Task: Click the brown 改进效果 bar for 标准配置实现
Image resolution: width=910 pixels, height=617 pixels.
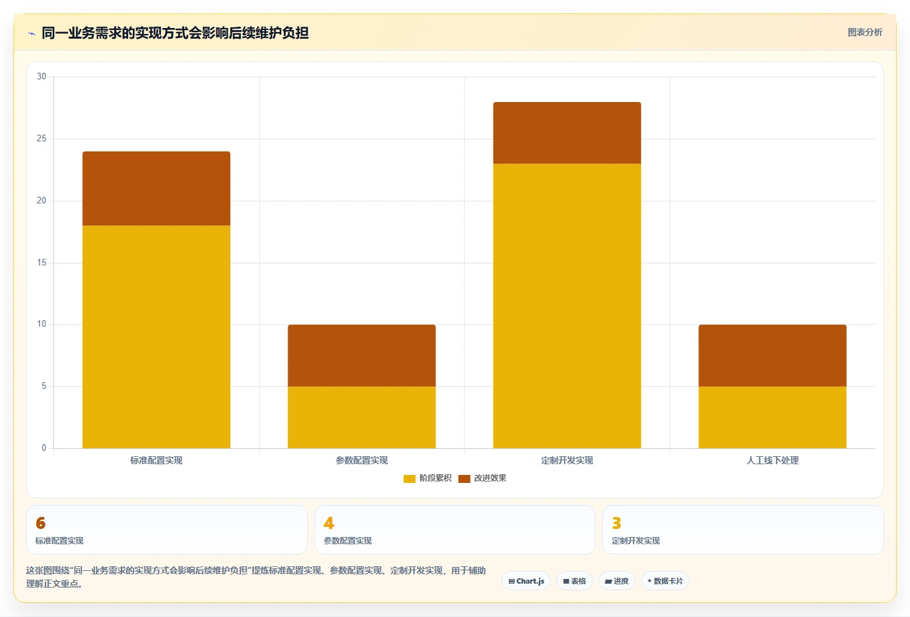Action: pyautogui.click(x=156, y=189)
